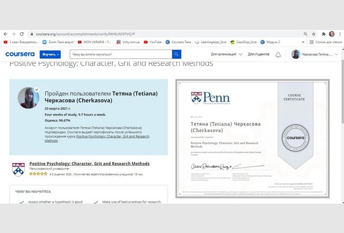Open the Для студентов menu item
Viewport: 344px width, 233px height.
tap(259, 54)
